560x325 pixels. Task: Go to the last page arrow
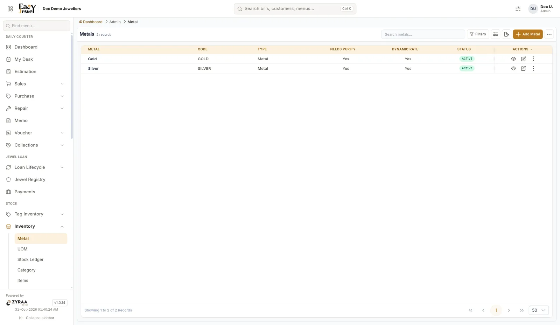pos(521,310)
